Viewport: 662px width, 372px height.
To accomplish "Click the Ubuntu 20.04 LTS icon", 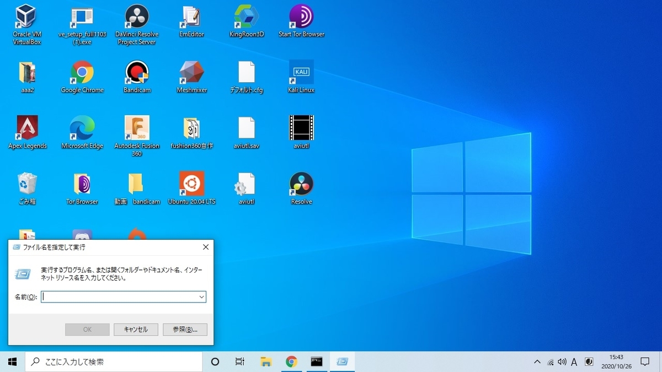I will (192, 188).
